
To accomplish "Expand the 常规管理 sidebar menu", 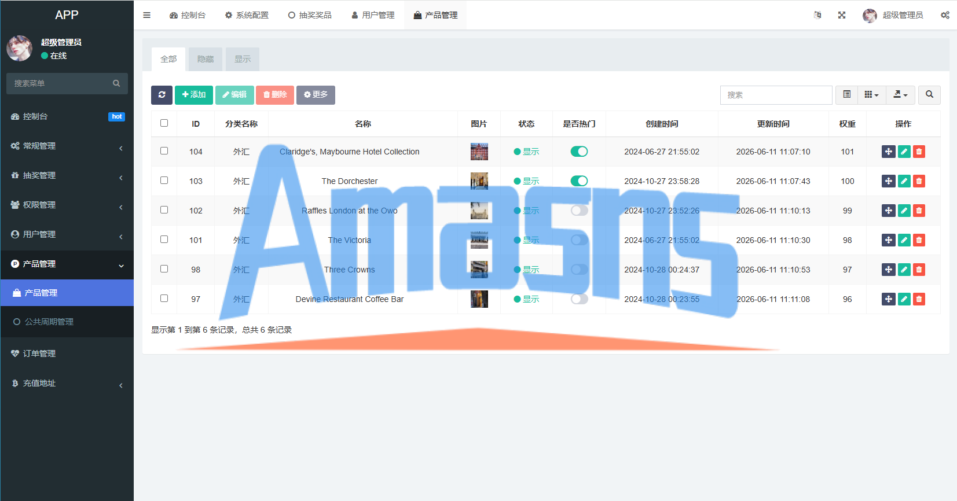I will [x=67, y=146].
